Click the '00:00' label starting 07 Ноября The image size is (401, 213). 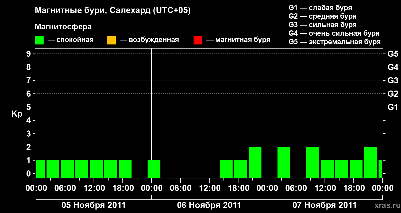point(267,188)
